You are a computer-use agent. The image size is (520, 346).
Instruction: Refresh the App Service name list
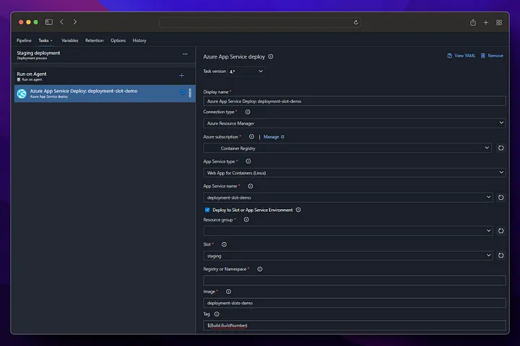tap(500, 198)
